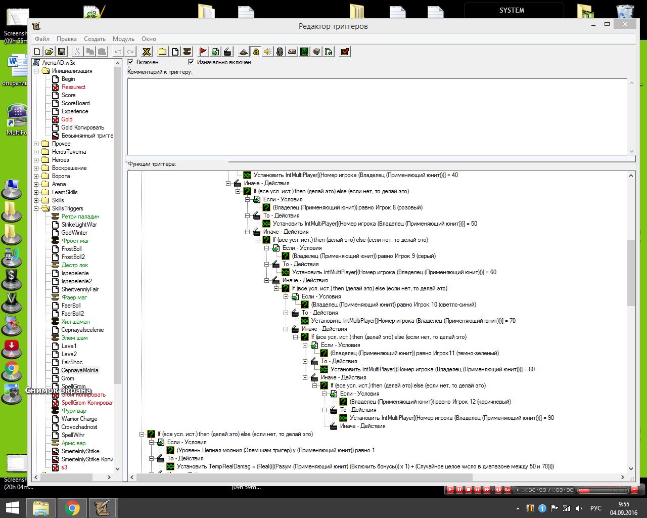
Task: Click inside the trigger comment text box
Action: pos(377,116)
